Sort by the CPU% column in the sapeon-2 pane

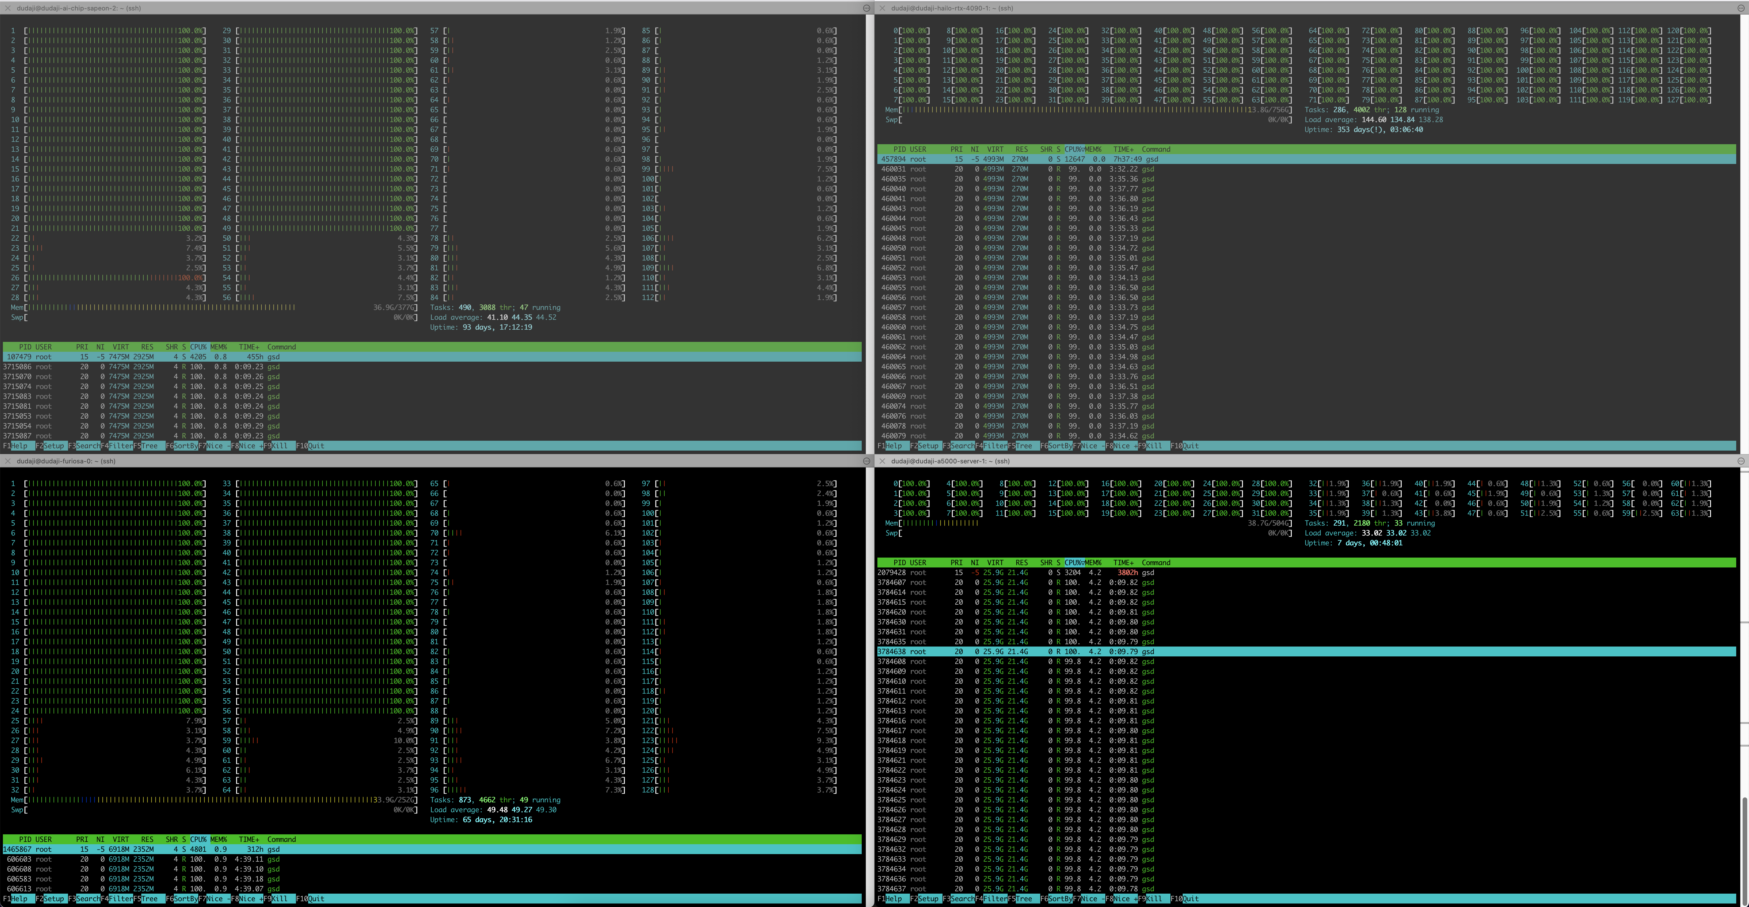click(x=198, y=347)
